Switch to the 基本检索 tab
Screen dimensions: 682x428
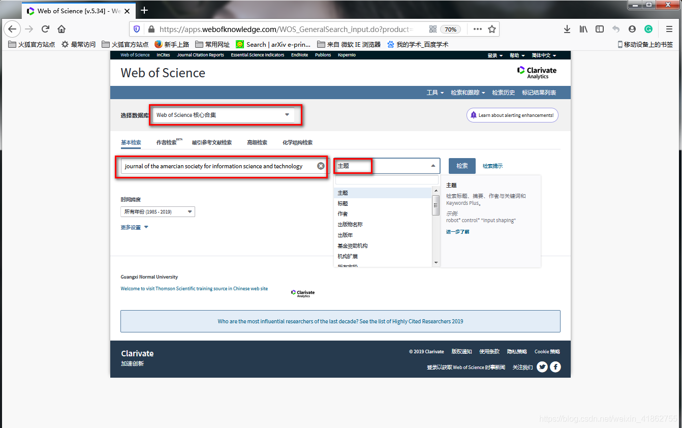(x=131, y=143)
